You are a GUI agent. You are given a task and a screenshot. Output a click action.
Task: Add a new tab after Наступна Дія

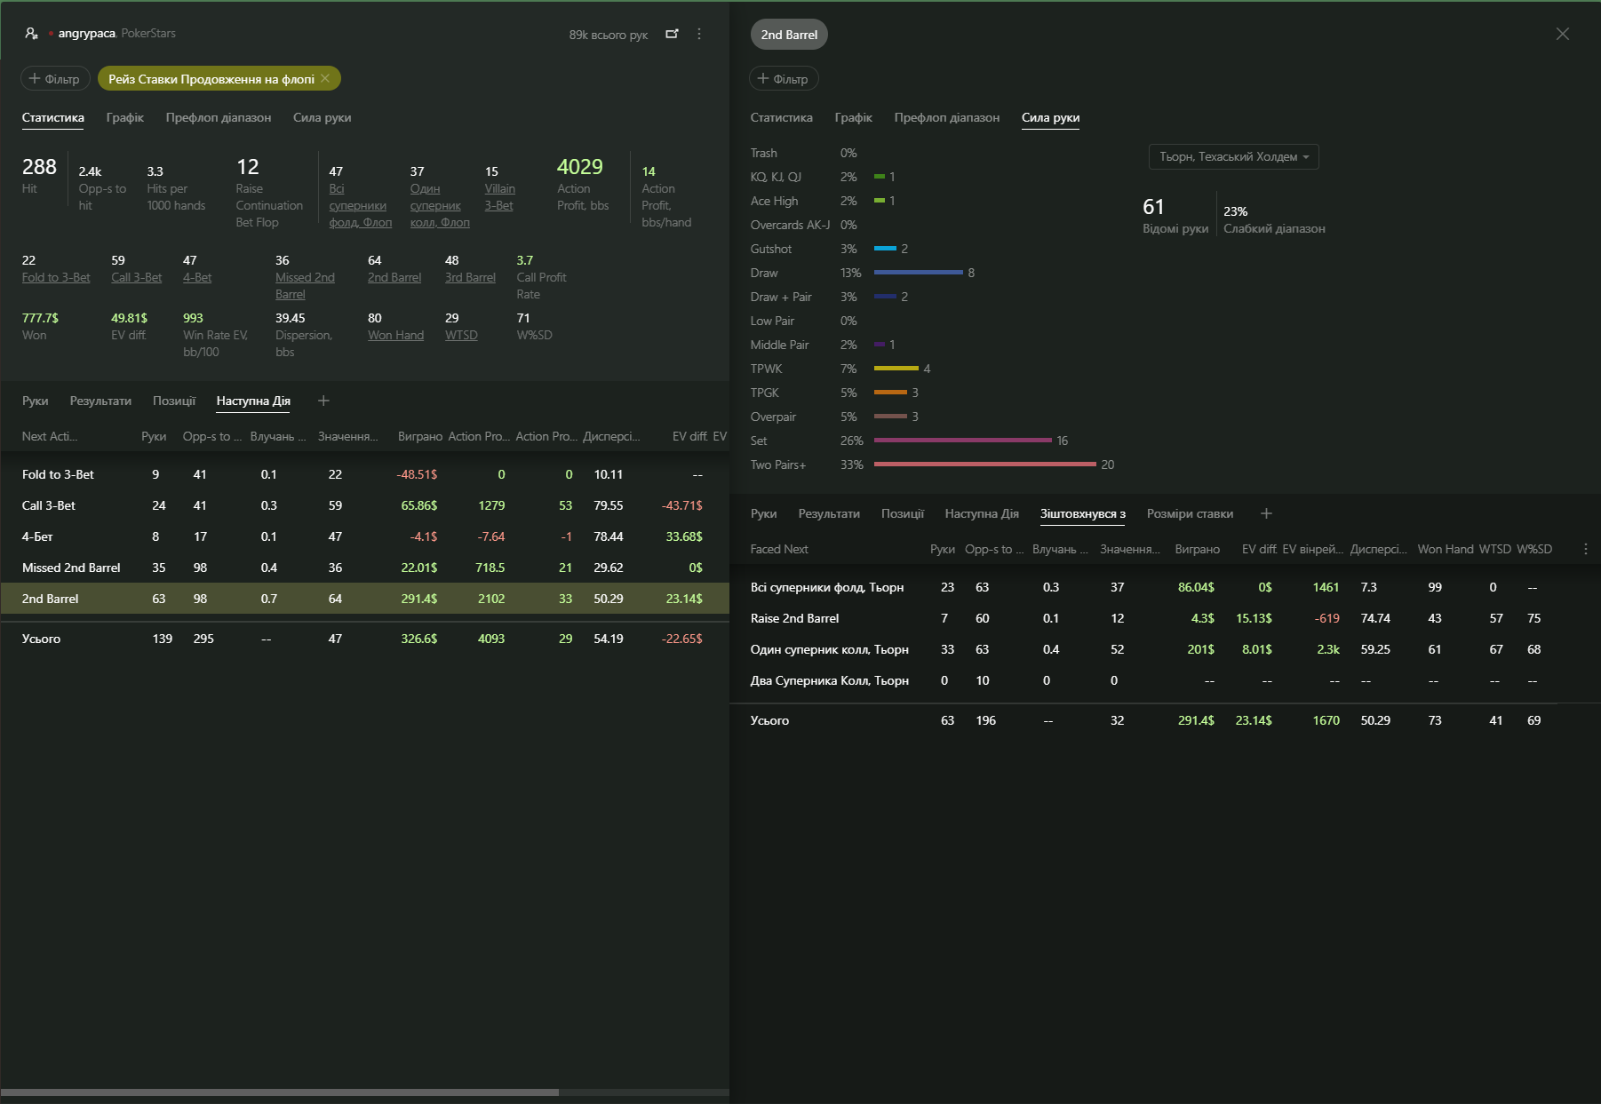click(323, 401)
